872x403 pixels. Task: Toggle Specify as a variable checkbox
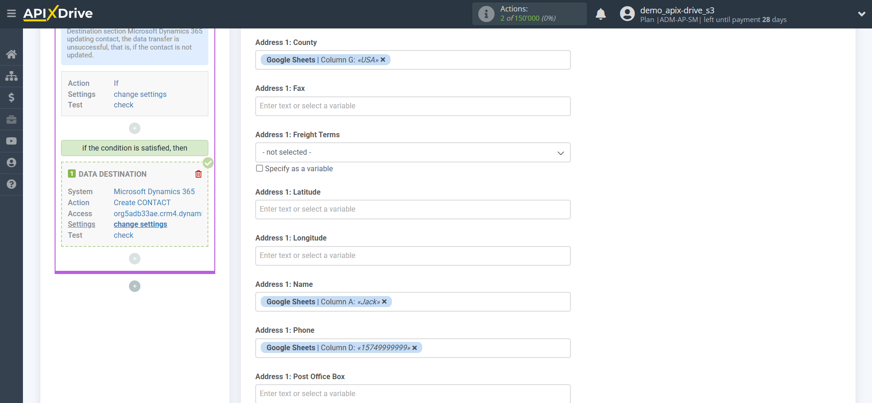tap(259, 168)
